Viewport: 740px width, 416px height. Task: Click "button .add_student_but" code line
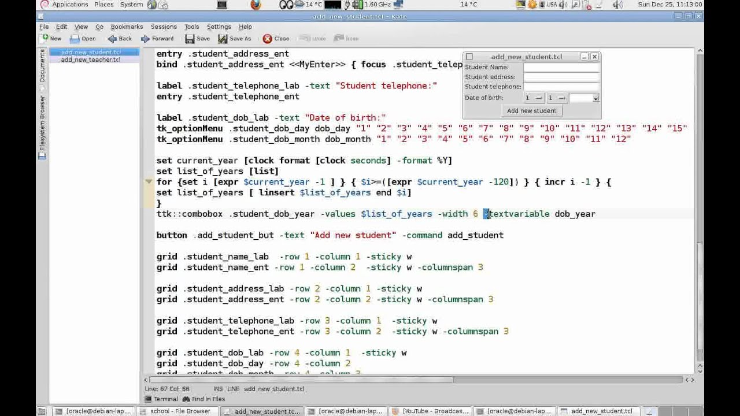(x=330, y=235)
